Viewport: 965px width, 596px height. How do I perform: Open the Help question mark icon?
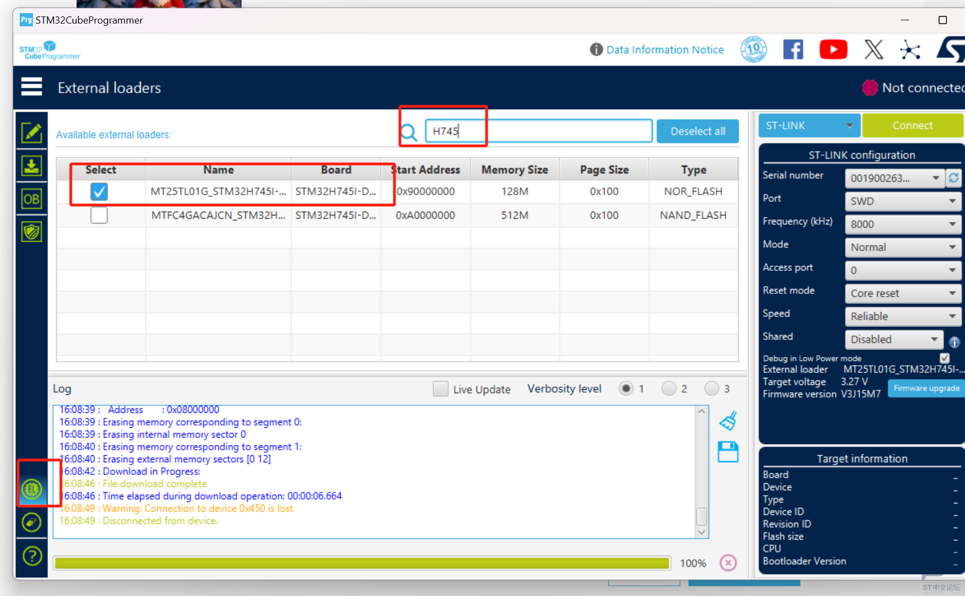pos(32,556)
